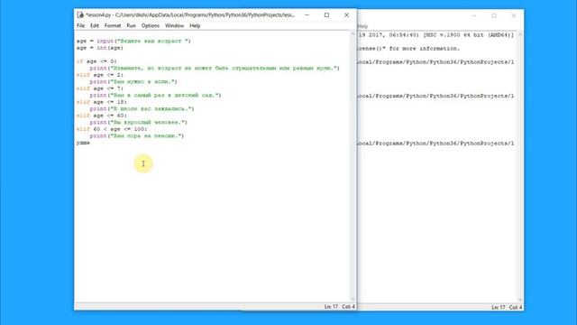Open the Format menu
The image size is (577, 325).
click(113, 26)
